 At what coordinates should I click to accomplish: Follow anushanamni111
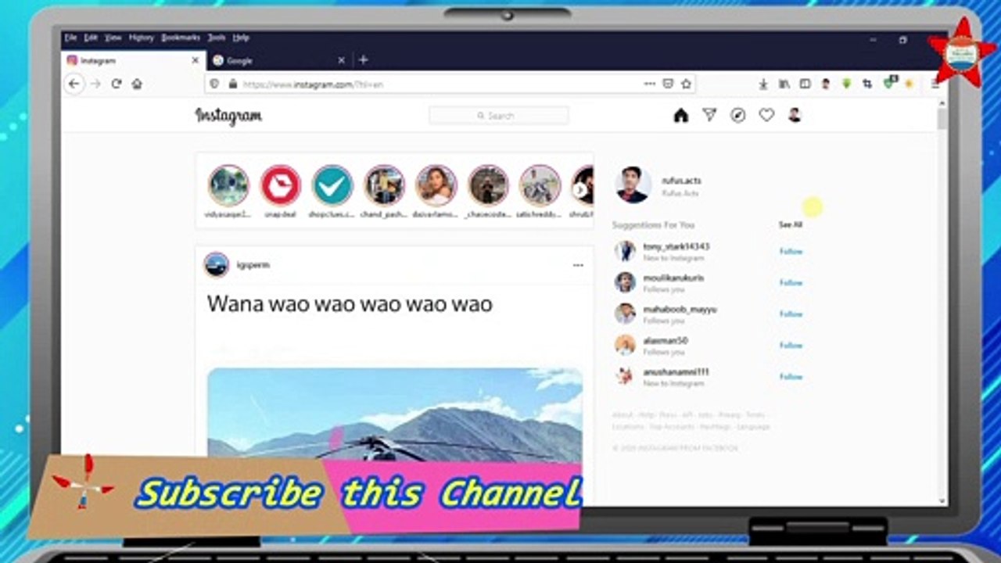791,376
